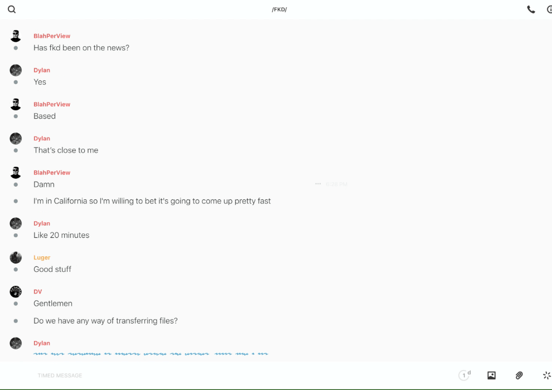Image resolution: width=552 pixels, height=390 pixels.
Task: Open conversation info panel icon
Action: (x=549, y=9)
